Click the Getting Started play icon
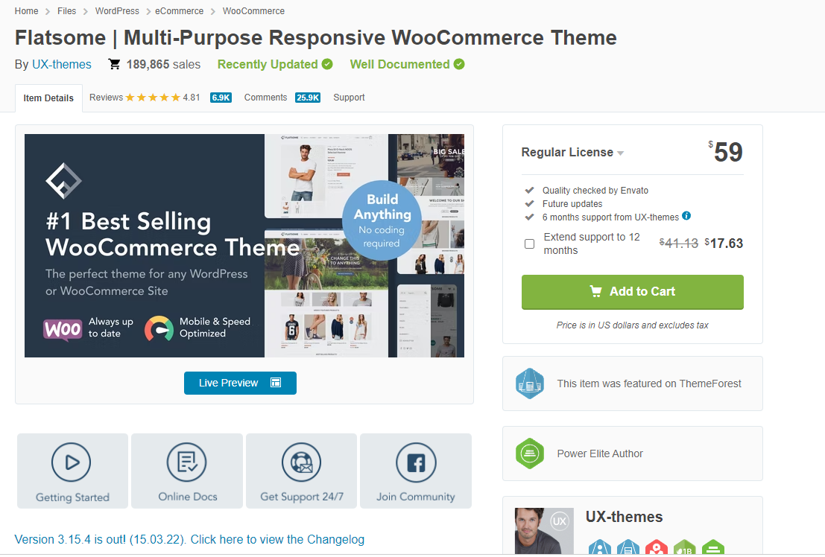This screenshot has height=557, width=825. point(72,462)
